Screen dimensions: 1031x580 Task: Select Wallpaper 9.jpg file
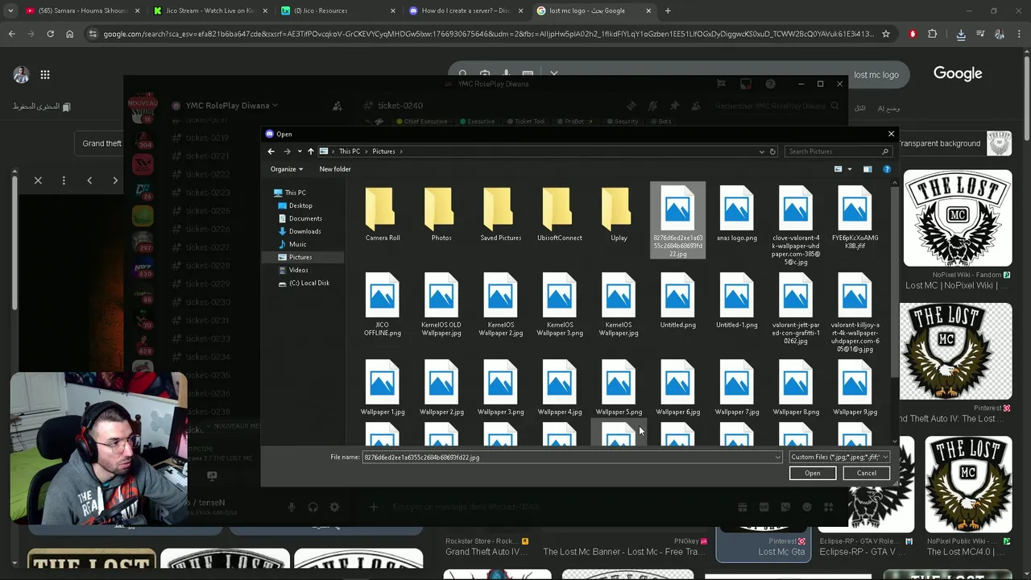tap(855, 388)
